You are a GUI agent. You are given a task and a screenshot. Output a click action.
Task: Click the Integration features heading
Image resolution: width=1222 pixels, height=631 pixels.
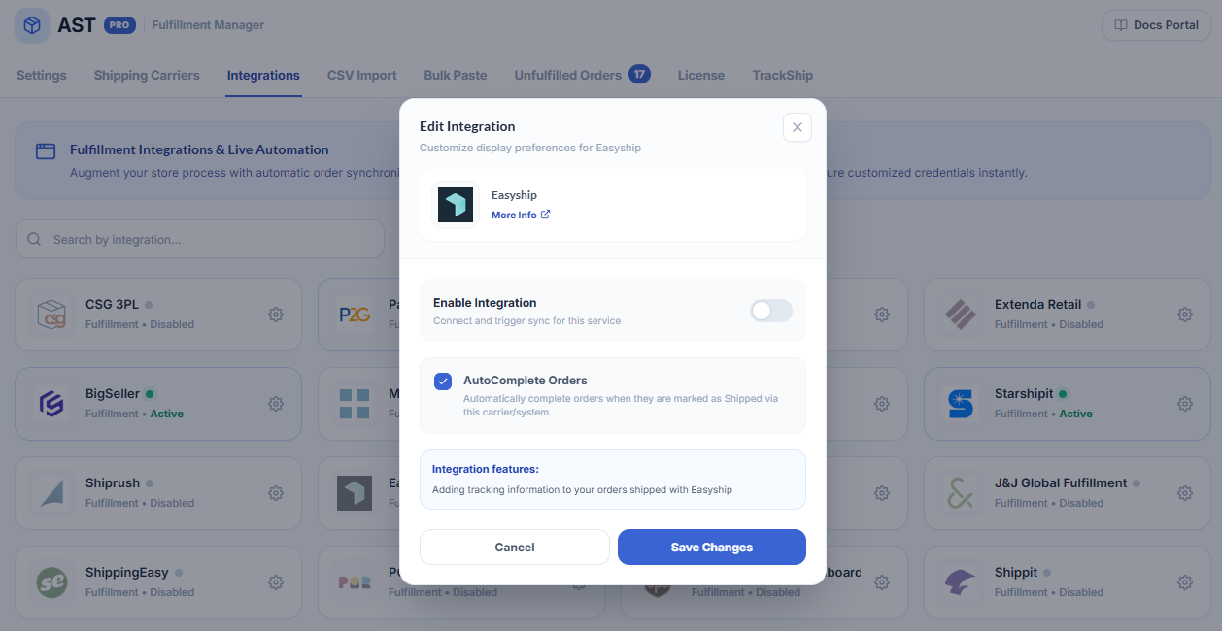tap(485, 469)
